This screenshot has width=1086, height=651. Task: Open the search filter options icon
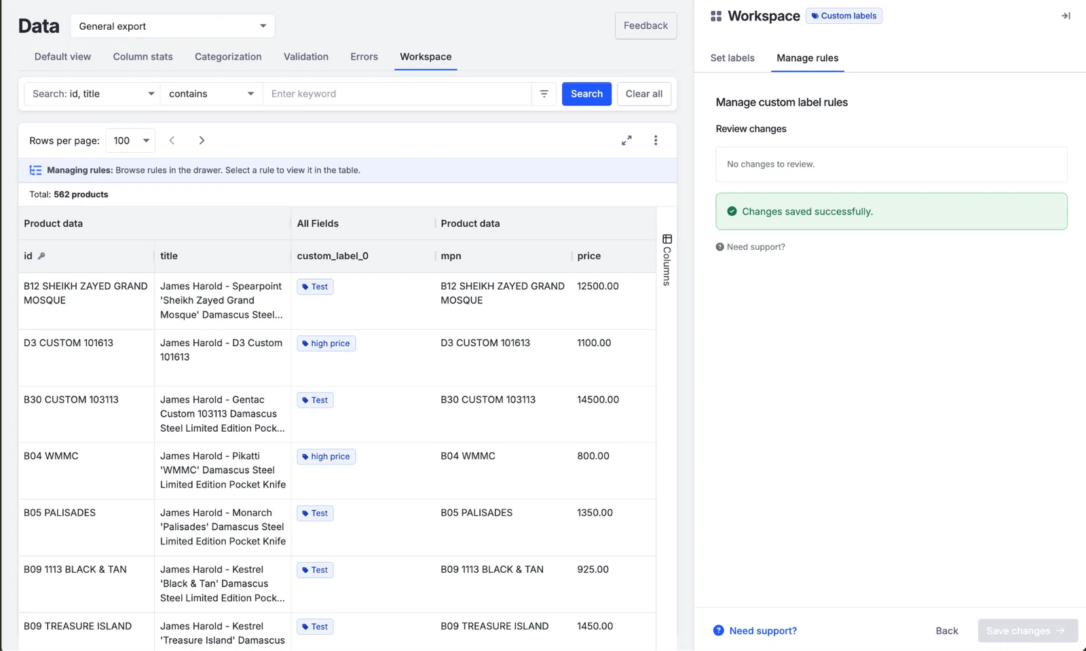click(x=544, y=94)
